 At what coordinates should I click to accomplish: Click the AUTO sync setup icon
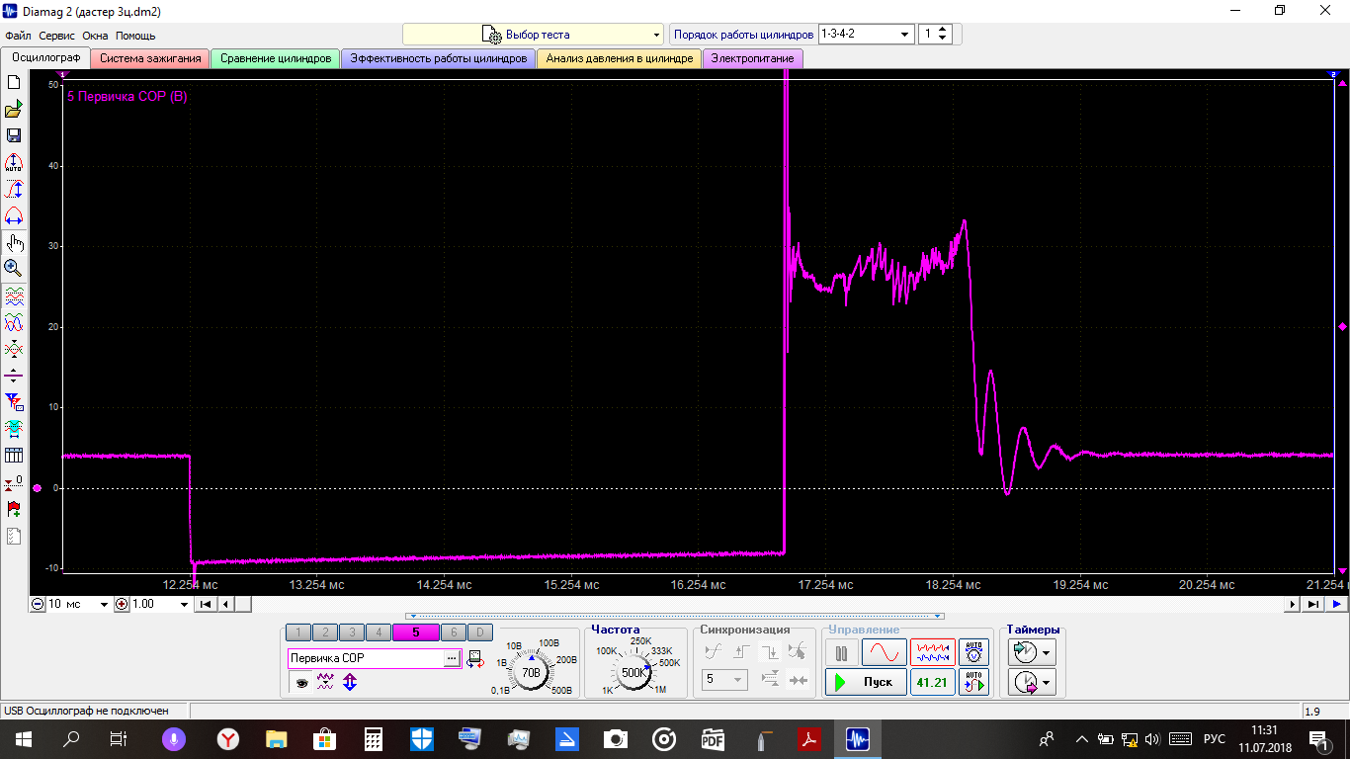coord(974,682)
